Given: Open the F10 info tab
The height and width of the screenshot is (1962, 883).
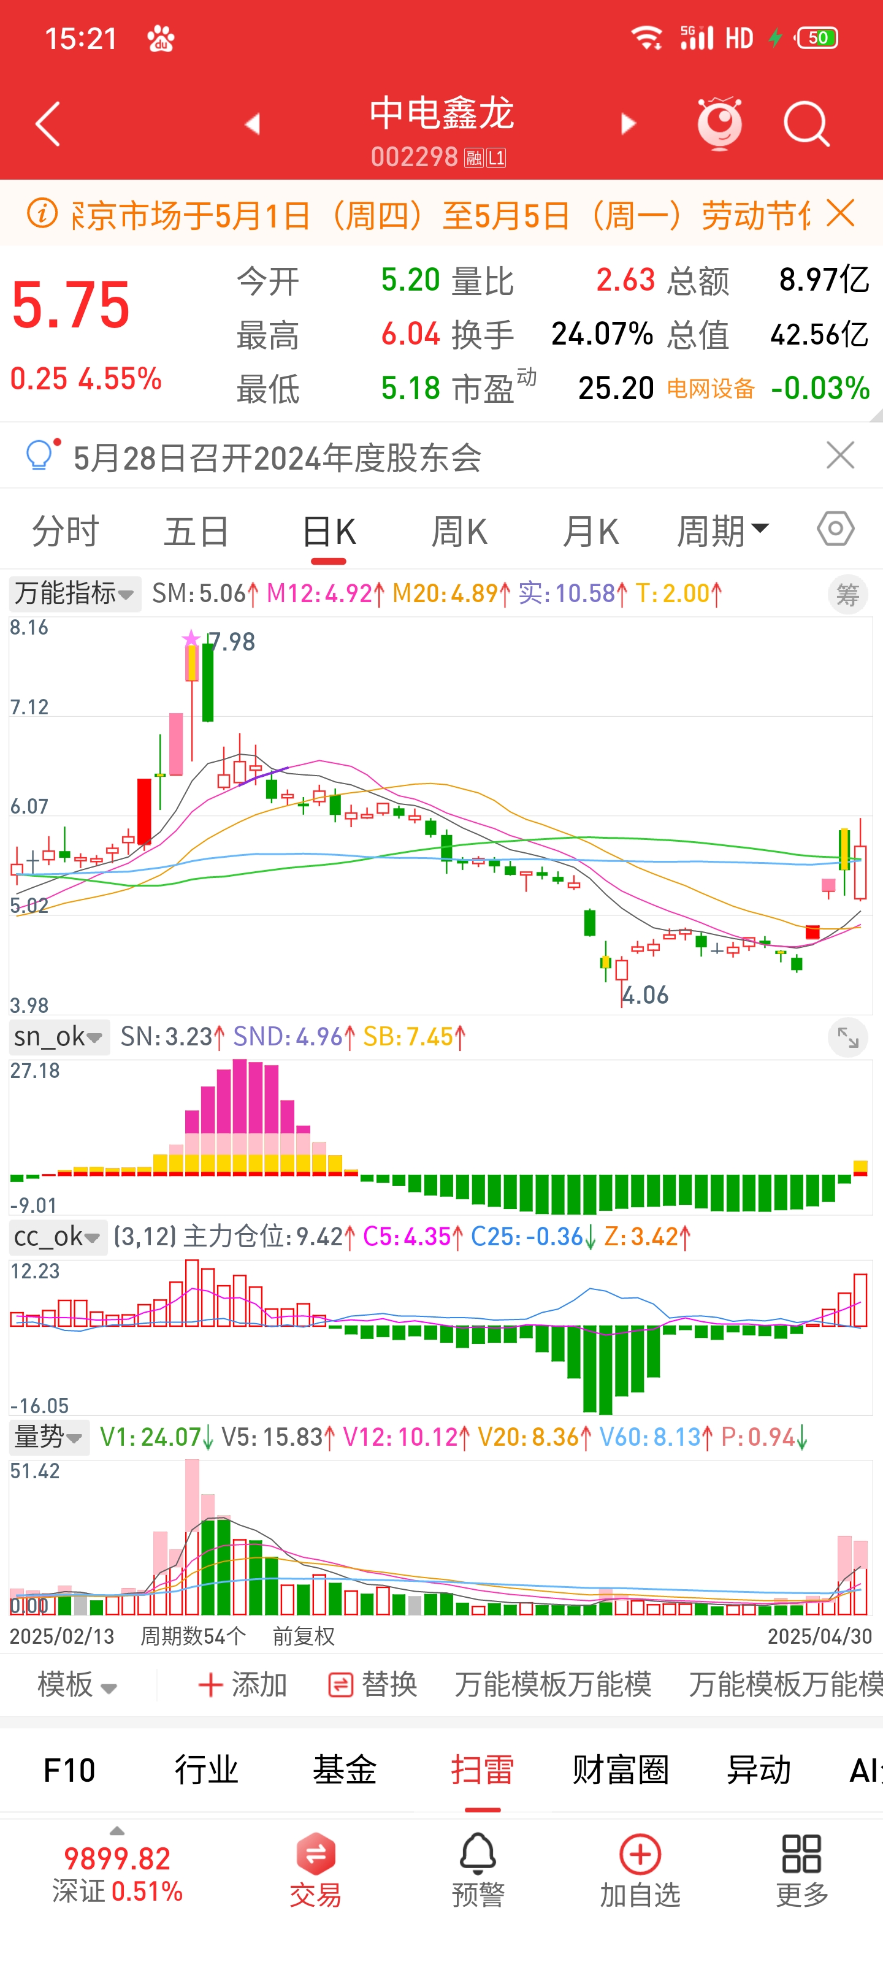Looking at the screenshot, I should tap(69, 1770).
